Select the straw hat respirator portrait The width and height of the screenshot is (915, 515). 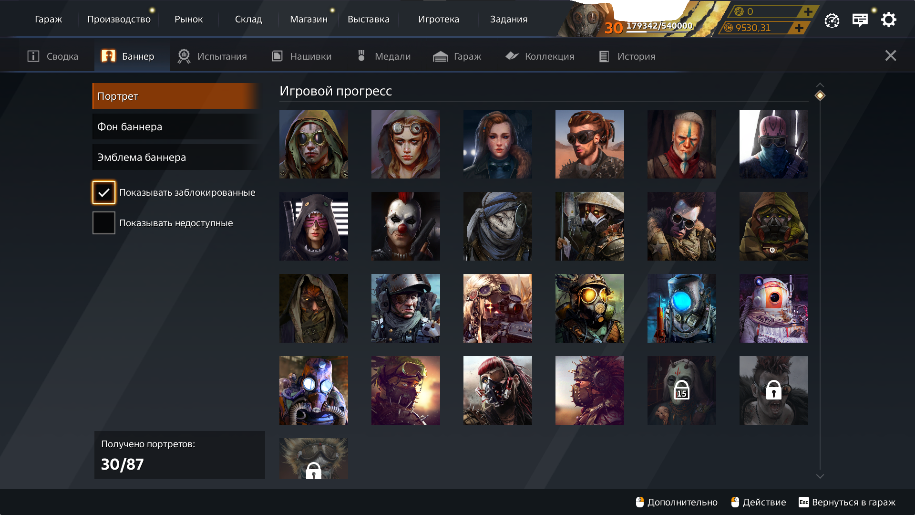[x=590, y=226]
